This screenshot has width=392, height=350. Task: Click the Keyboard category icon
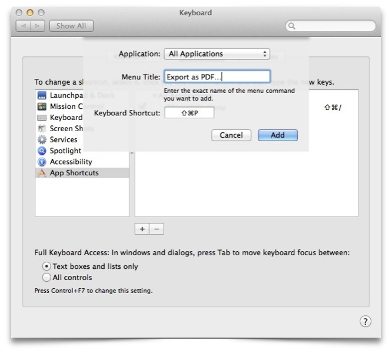pyautogui.click(x=42, y=118)
